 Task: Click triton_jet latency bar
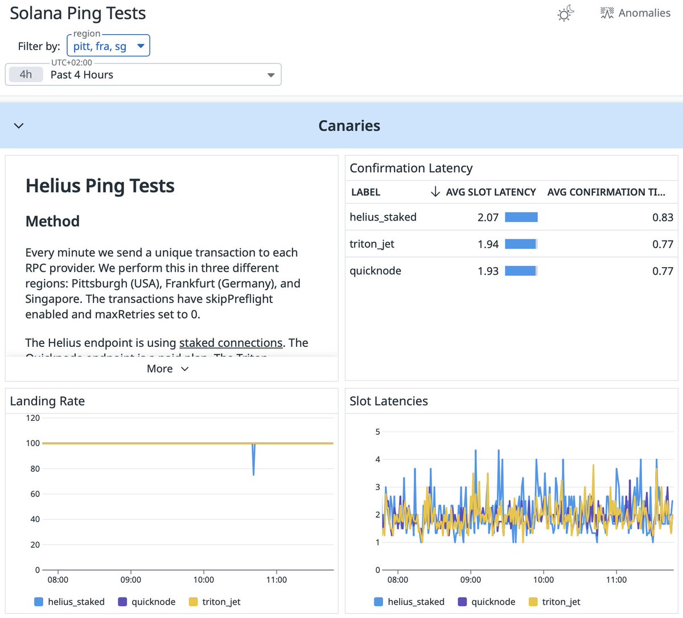coord(521,244)
